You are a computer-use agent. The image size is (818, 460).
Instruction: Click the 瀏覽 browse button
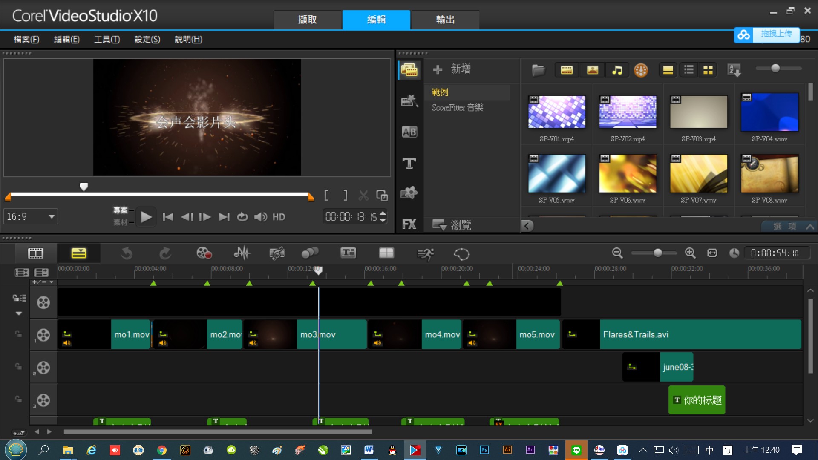coord(452,225)
